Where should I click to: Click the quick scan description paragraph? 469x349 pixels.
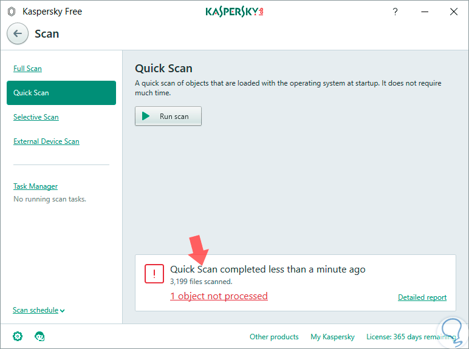point(288,88)
